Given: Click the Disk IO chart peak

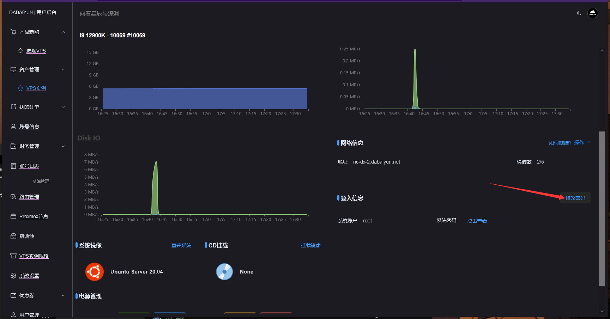Looking at the screenshot, I should click(x=156, y=163).
